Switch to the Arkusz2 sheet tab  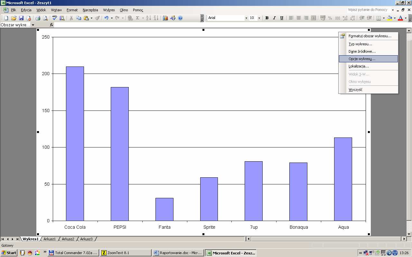point(68,239)
